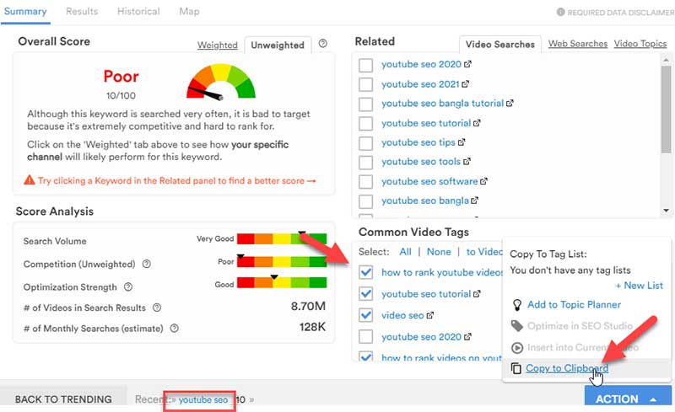
Task: Select the Unweighted score tab
Action: pos(278,45)
